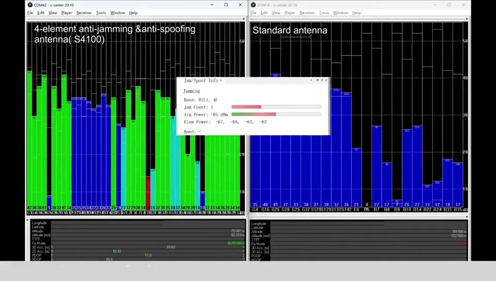Click 3D Acc. value 0.60 in COM42 panel
496x281 pixels.
(x=171, y=247)
